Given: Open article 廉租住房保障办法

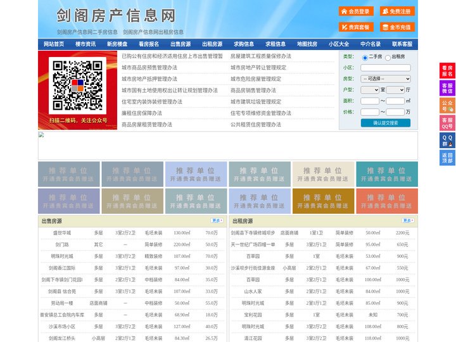Looking at the screenshot, I should [x=142, y=113].
